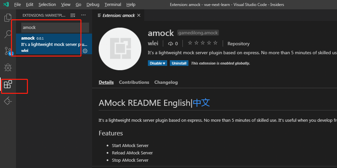Open the Help menu
Screen dimensions: 337x168
point(131,5)
